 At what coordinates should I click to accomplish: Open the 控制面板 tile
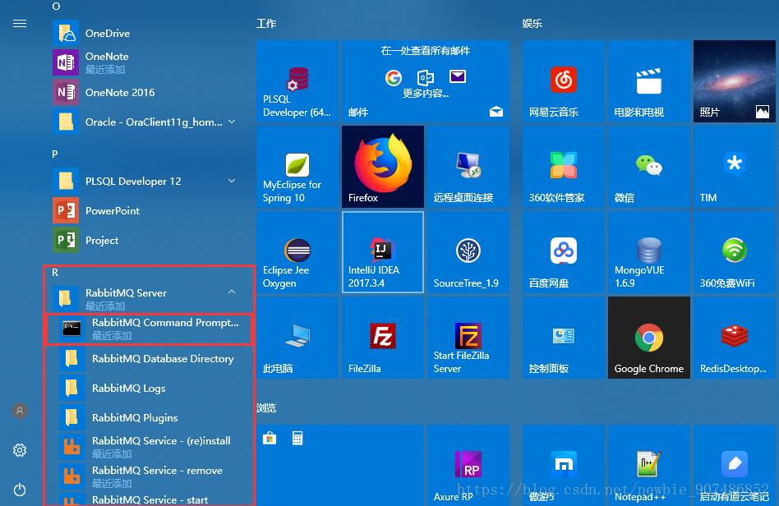564,338
